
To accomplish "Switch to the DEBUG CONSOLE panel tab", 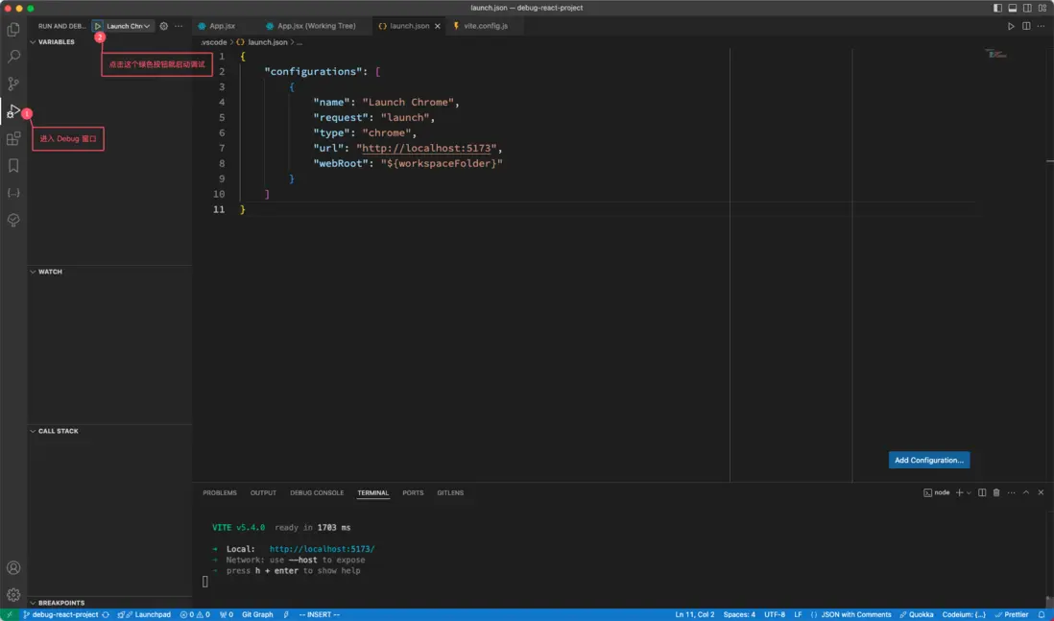I will coord(317,492).
